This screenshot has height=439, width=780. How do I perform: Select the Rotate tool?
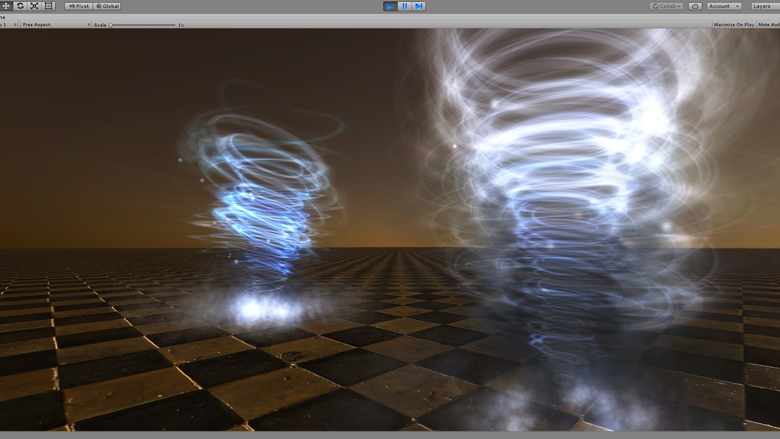point(20,6)
